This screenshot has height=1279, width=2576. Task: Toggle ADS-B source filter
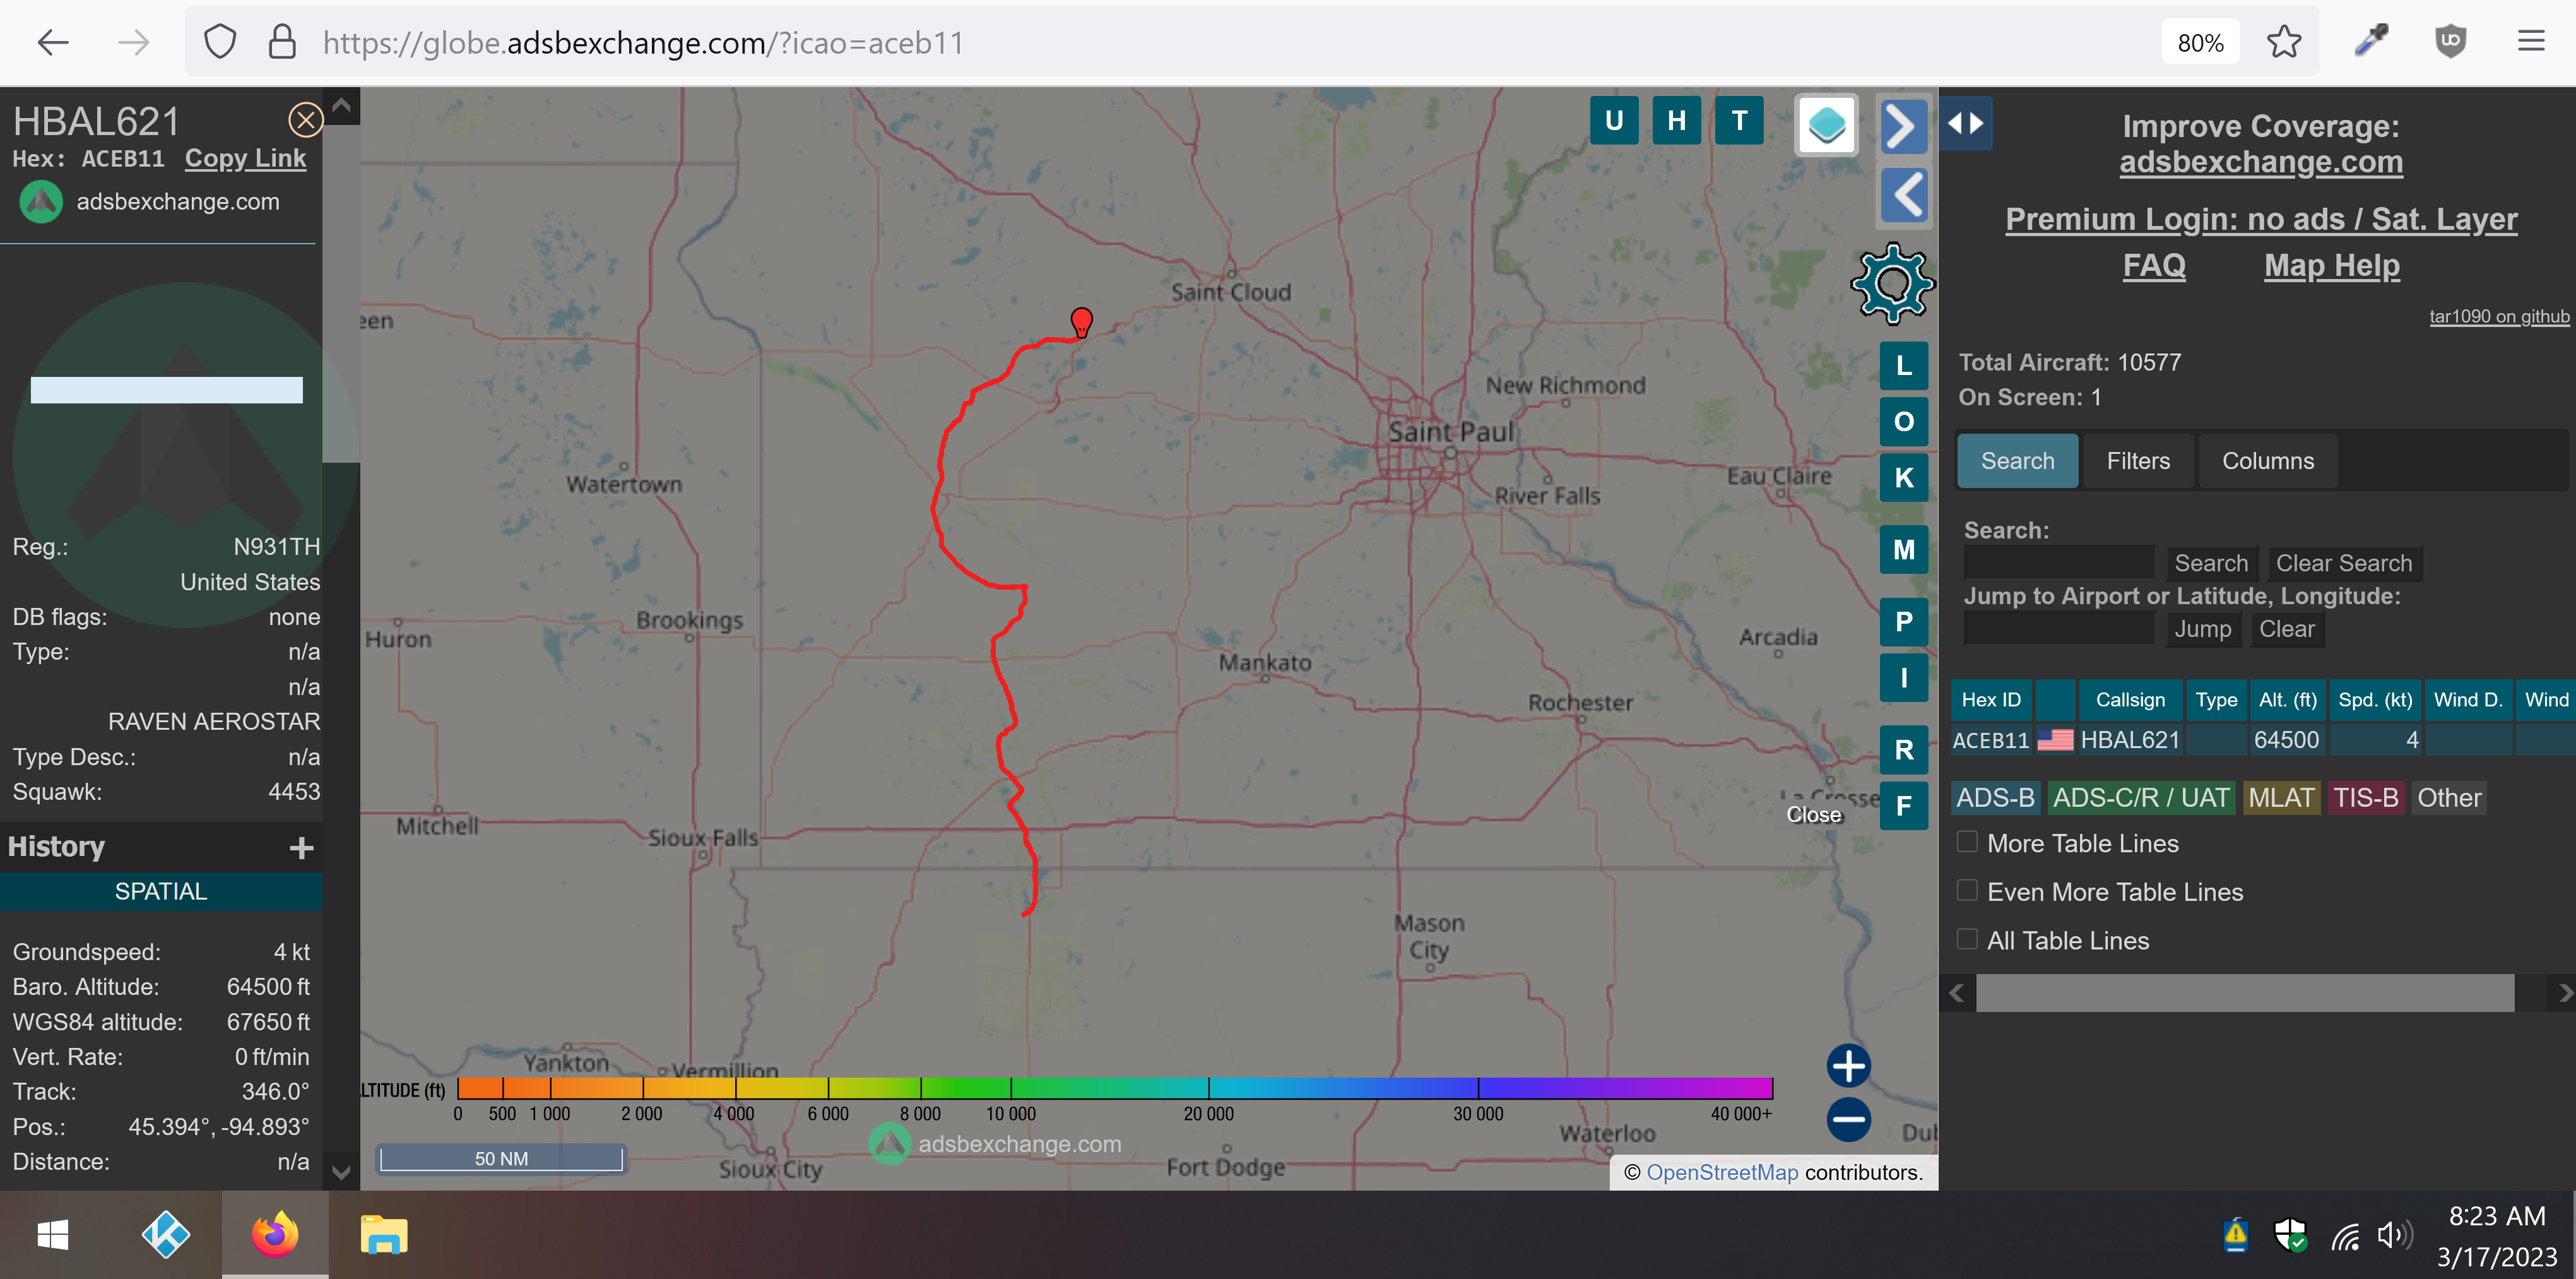[x=1995, y=798]
